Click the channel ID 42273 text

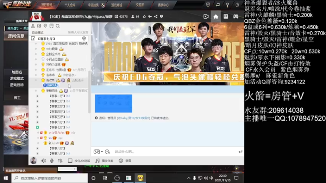[x=121, y=16]
